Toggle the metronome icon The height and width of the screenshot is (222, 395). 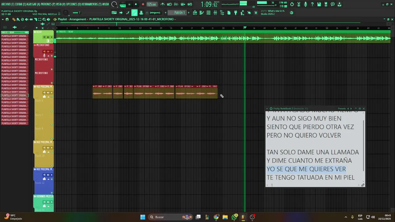[163, 4]
